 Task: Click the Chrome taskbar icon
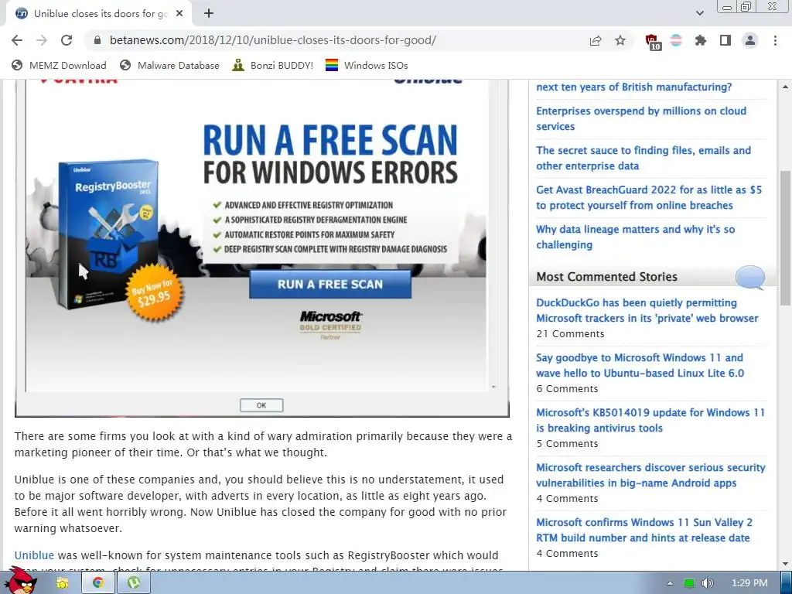click(98, 583)
